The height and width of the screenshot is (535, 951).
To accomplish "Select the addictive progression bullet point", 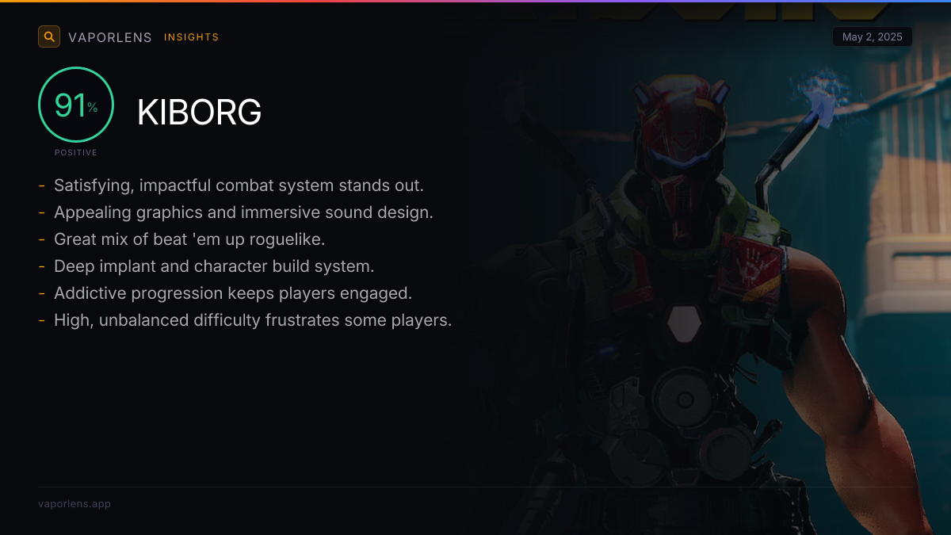I will pyautogui.click(x=233, y=293).
